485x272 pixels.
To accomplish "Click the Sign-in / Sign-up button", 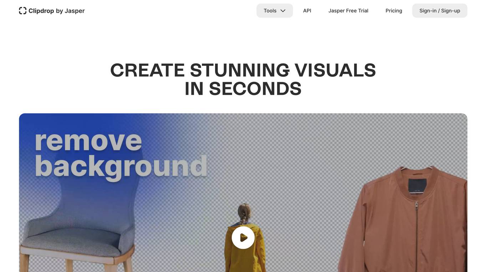I will (440, 11).
